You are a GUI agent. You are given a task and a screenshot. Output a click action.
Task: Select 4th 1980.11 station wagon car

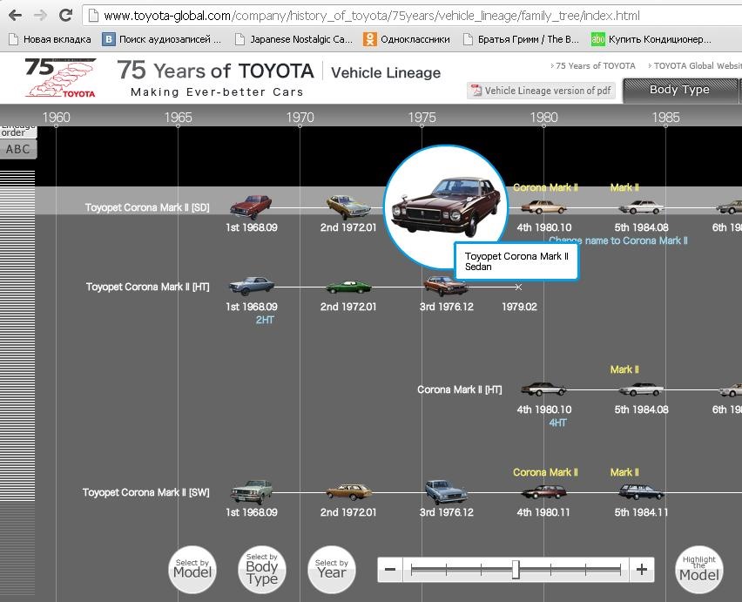[x=543, y=492]
